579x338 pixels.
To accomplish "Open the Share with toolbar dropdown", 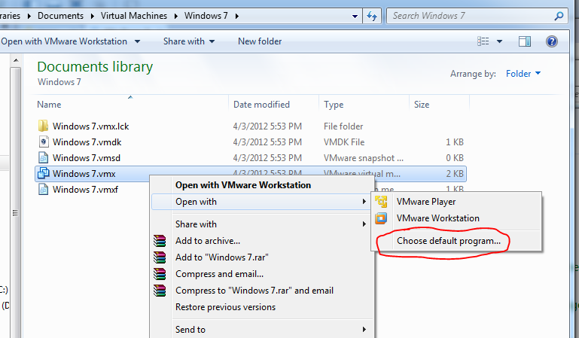I will 189,41.
